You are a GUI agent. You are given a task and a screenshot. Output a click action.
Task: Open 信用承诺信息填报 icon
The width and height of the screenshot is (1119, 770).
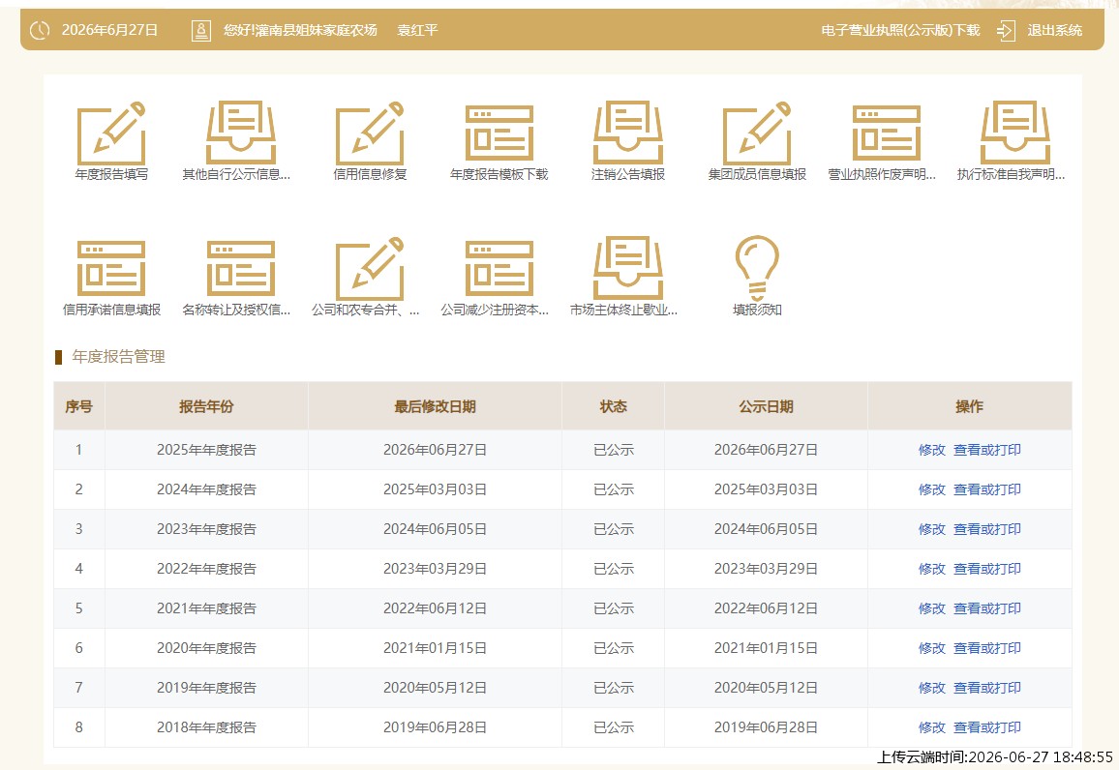pos(111,268)
